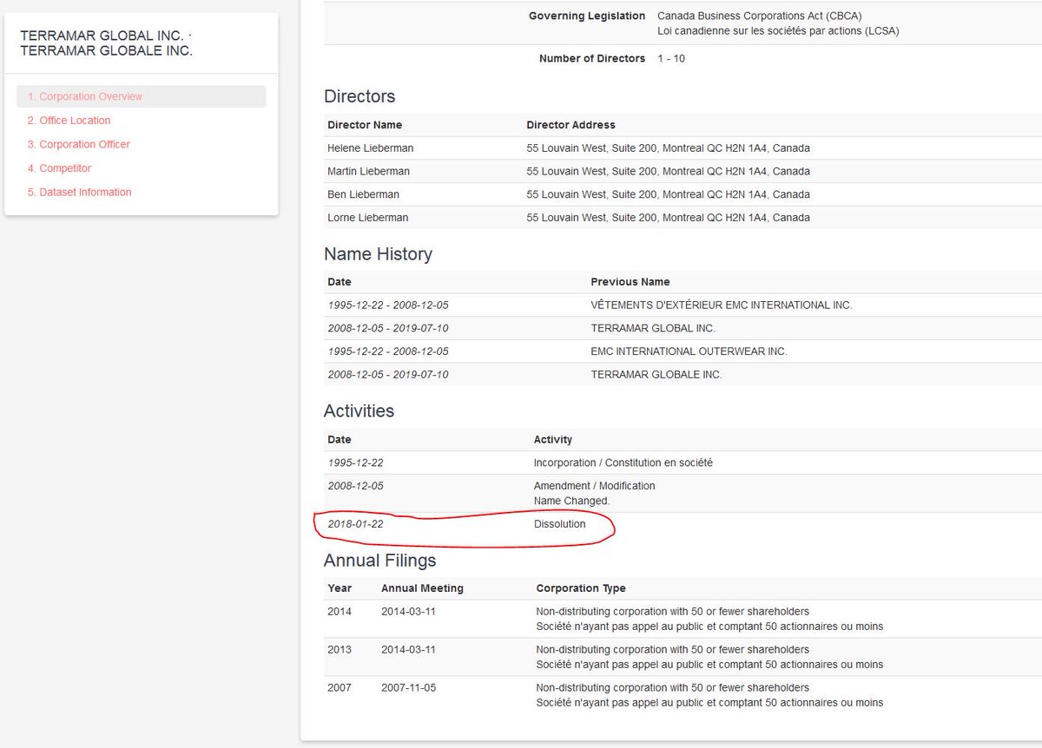Select previous name TERRAMAR GLOBAL INC. in Name History
Image resolution: width=1042 pixels, height=748 pixels.
tap(653, 328)
